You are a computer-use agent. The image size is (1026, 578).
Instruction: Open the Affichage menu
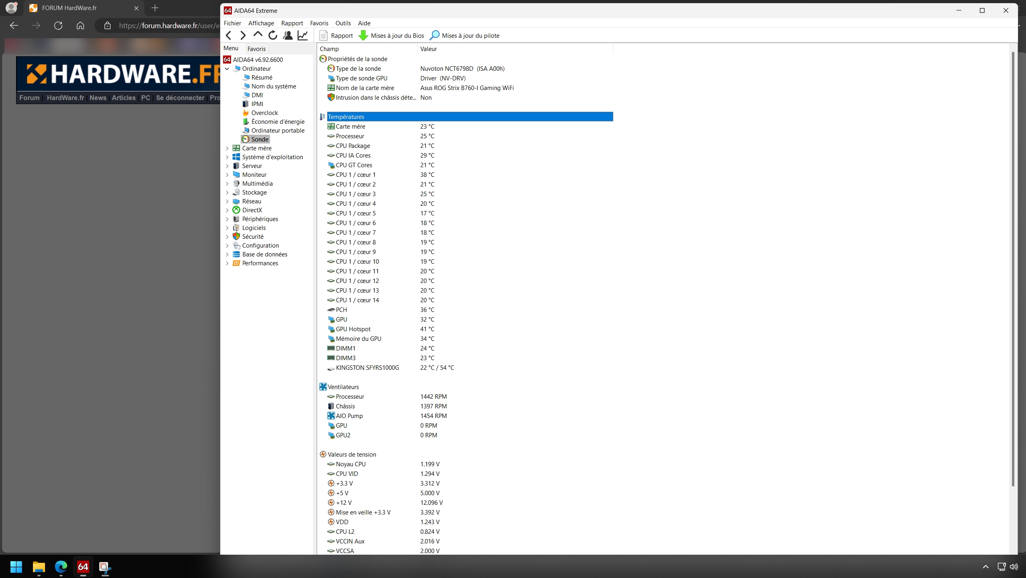point(261,23)
